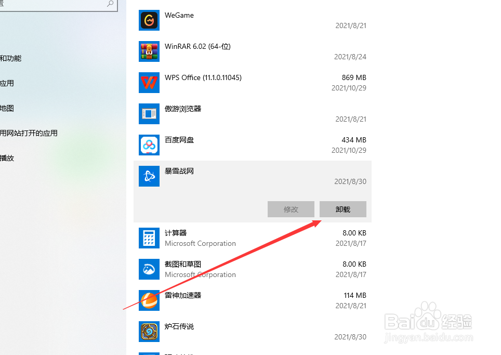Click the 傲游浏览器 app icon

[149, 114]
